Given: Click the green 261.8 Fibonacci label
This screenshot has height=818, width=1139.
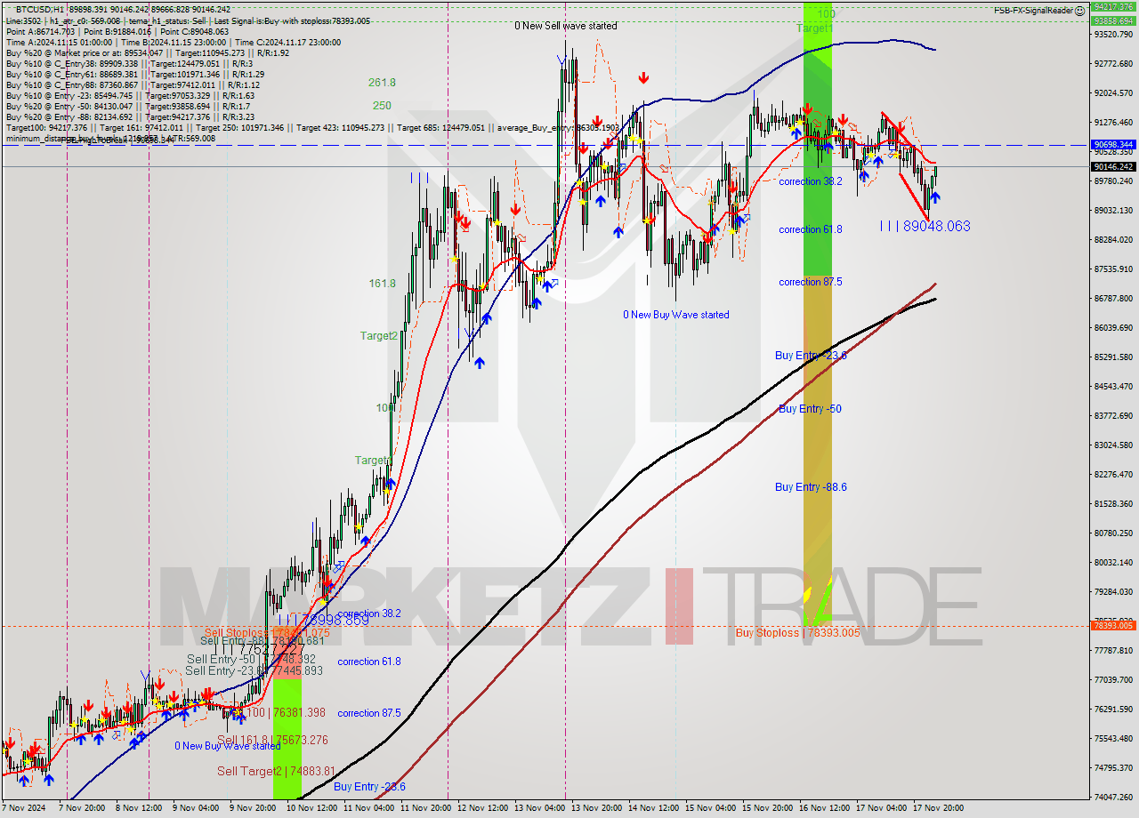Looking at the screenshot, I should pos(383,83).
